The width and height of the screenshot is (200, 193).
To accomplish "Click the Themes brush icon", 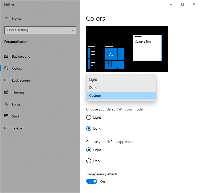I will point(6,92).
